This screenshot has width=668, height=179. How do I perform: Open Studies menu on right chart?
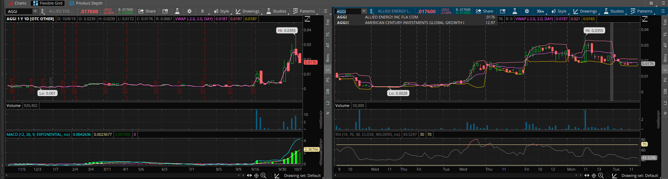[x=614, y=11]
